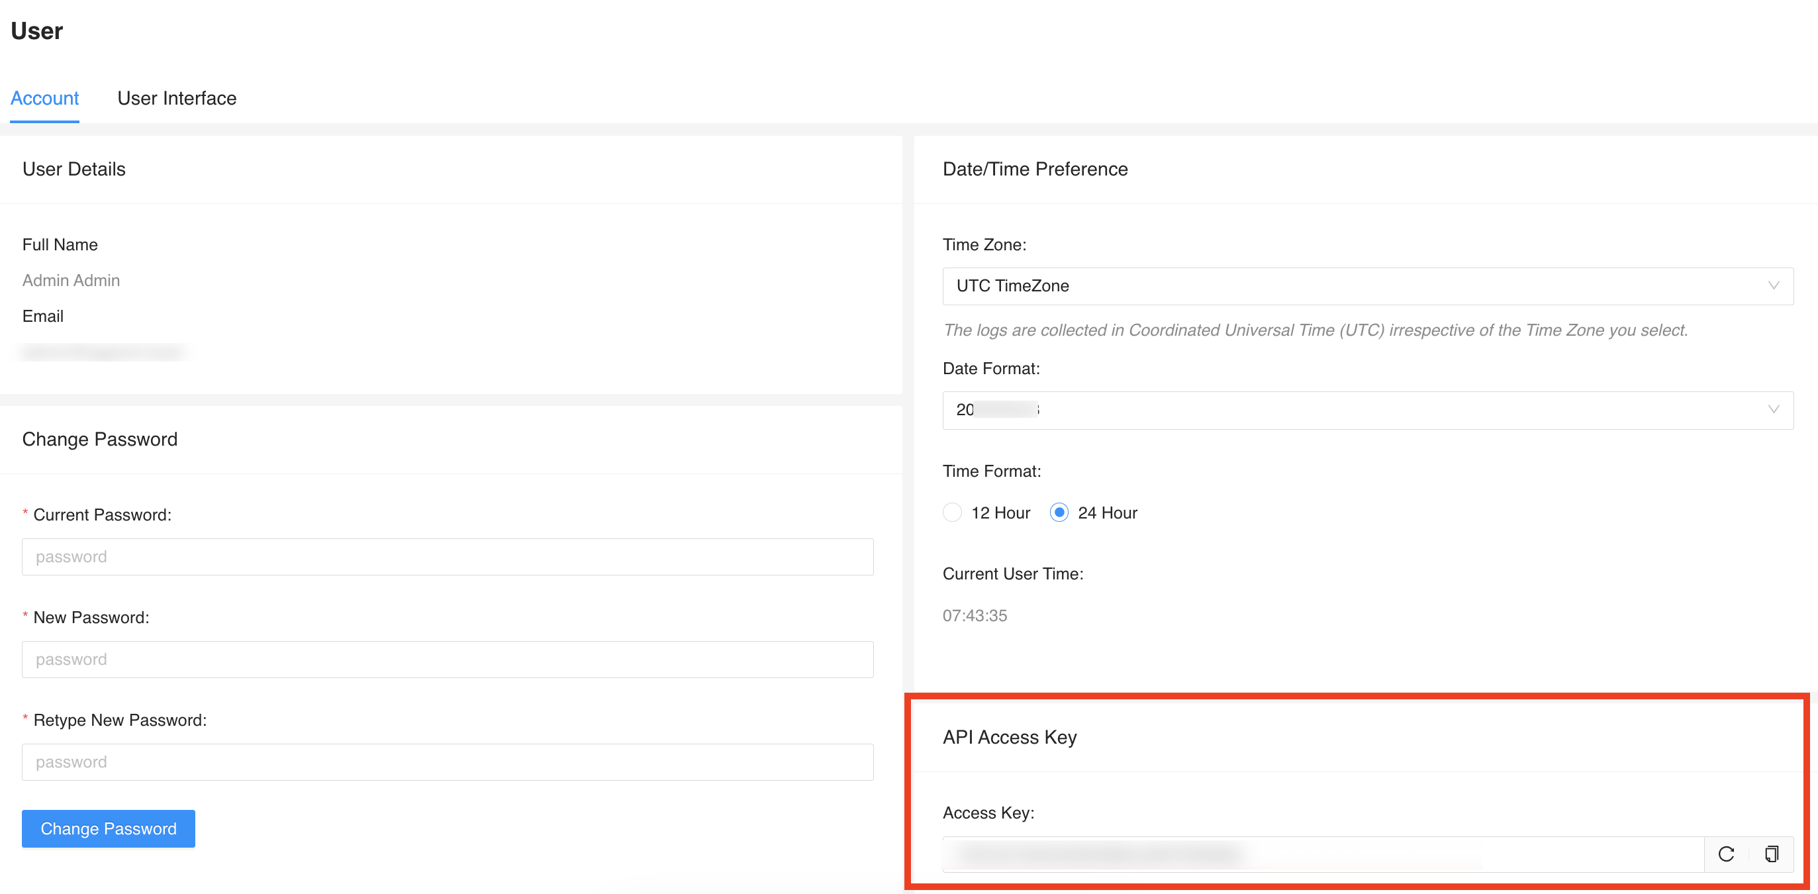1818x894 pixels.
Task: Select the 12 Hour time format
Action: click(952, 513)
